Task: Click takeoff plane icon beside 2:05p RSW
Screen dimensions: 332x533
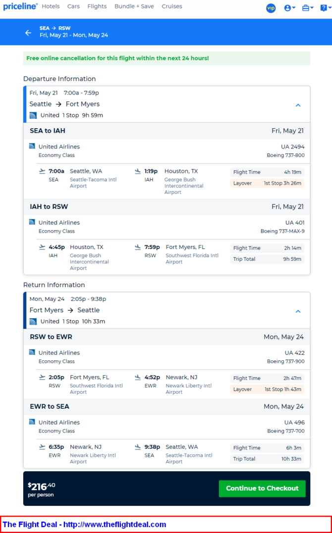Action: tap(42, 377)
